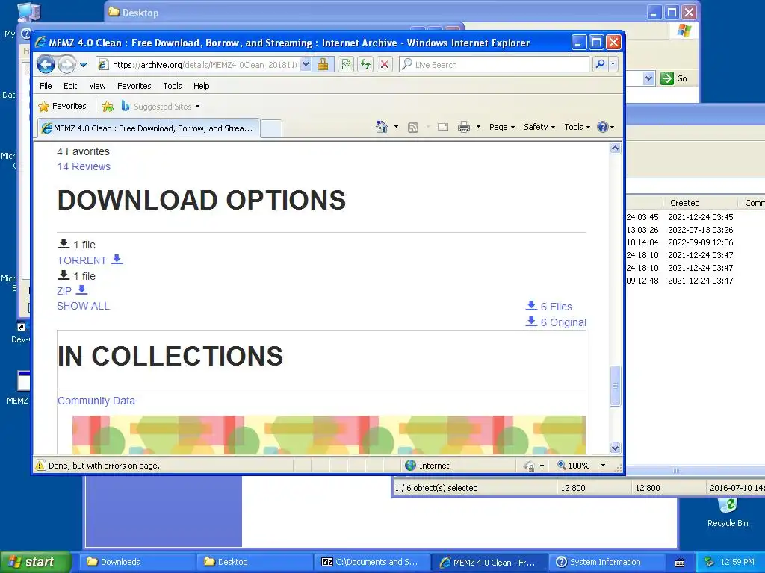Click the Compatibility View icon
The width and height of the screenshot is (765, 573).
346,64
